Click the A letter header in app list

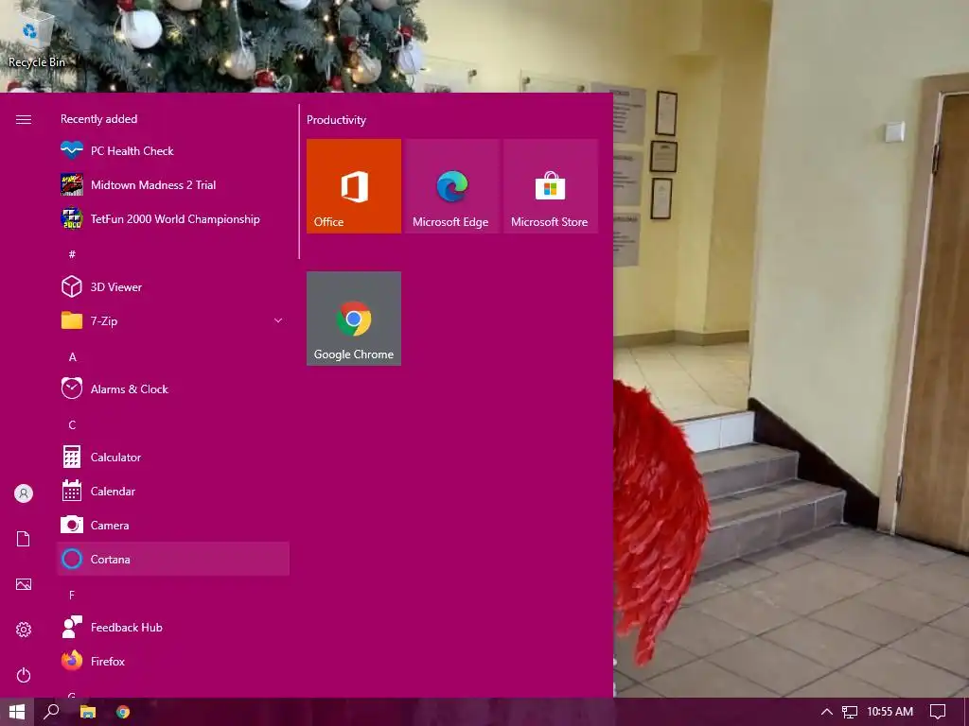click(72, 356)
